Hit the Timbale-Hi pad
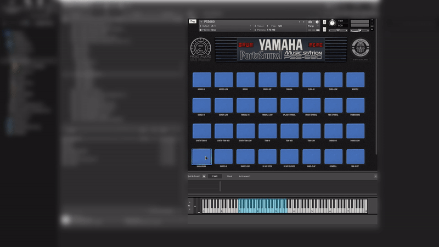 245,105
